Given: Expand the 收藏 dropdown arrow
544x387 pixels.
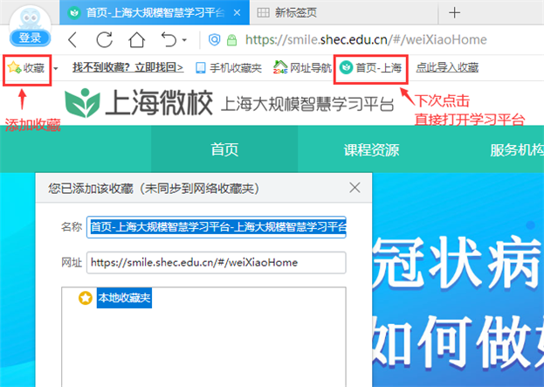Looking at the screenshot, I should pos(56,68).
